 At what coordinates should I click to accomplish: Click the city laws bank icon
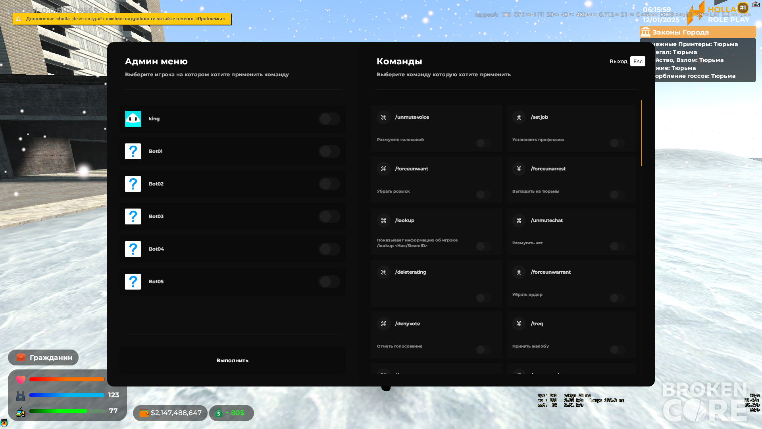(645, 32)
